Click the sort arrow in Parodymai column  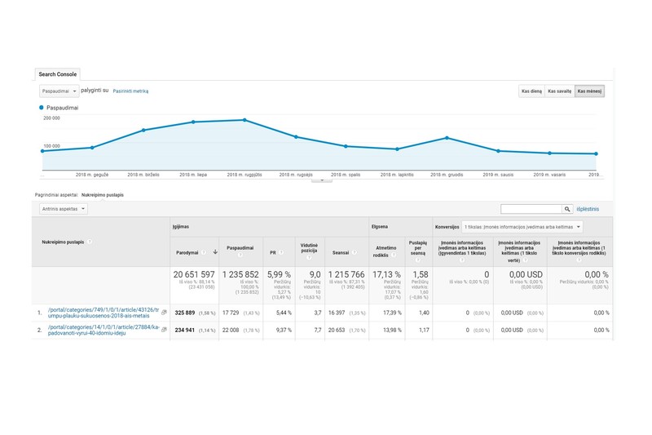click(x=215, y=252)
